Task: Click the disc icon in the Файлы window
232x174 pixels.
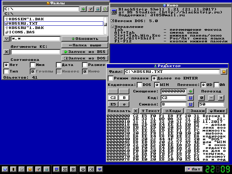Action: point(105,9)
